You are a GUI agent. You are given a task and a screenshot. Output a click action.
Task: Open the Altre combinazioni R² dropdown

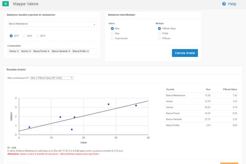[52, 78]
